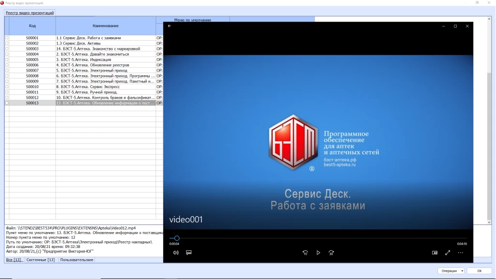This screenshot has width=496, height=279.
Task: Select row 8. Сервис Экспресс
Action: click(x=106, y=87)
